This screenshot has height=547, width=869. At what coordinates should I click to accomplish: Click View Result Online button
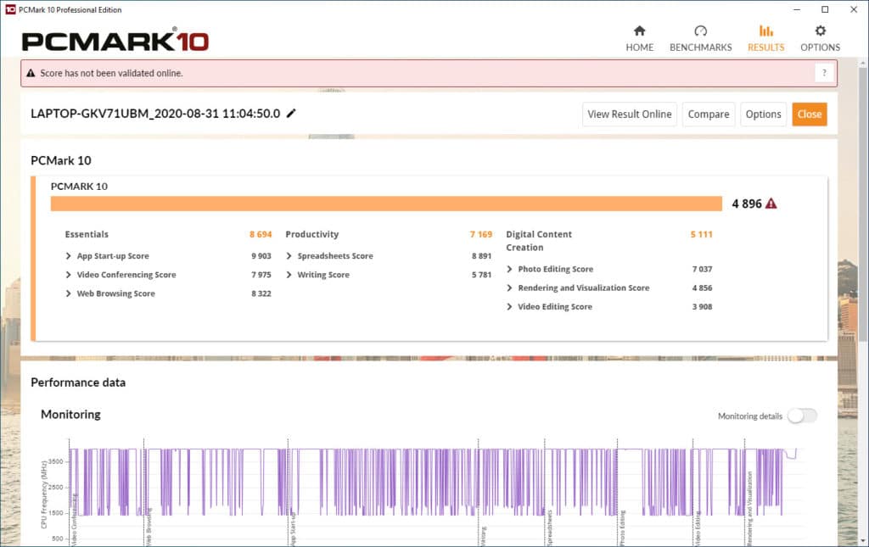point(630,114)
